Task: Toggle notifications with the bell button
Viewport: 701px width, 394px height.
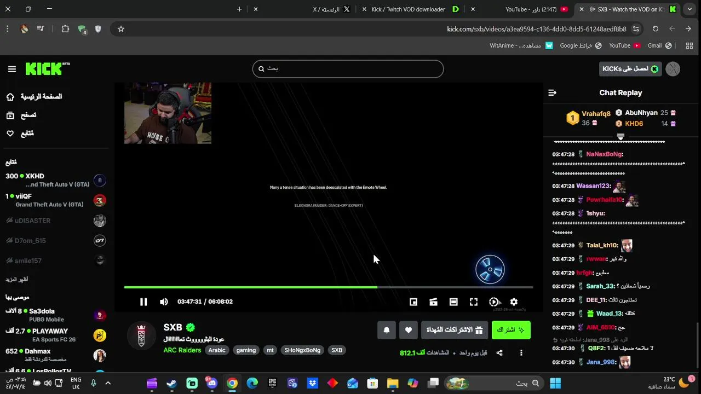Action: pyautogui.click(x=387, y=330)
